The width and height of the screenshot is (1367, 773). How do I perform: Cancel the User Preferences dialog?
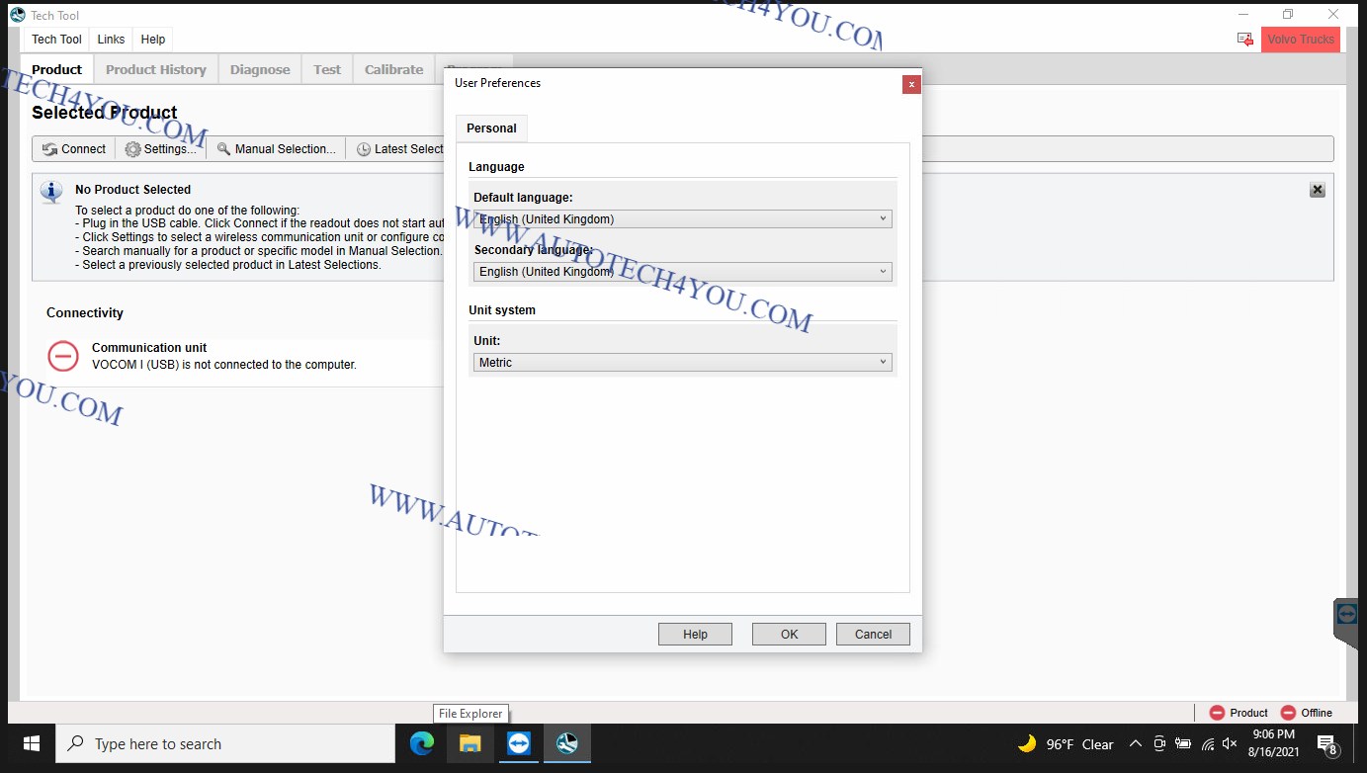(873, 635)
